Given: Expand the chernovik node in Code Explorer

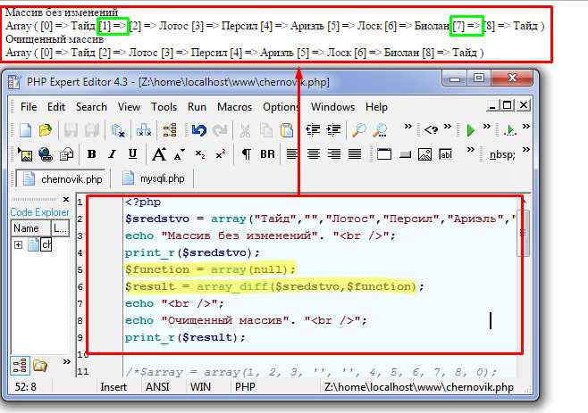Looking at the screenshot, I should 18,245.
